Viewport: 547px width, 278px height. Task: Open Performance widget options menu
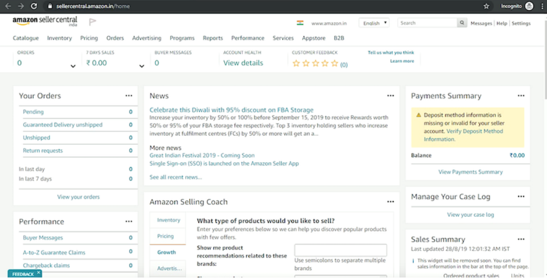(129, 221)
